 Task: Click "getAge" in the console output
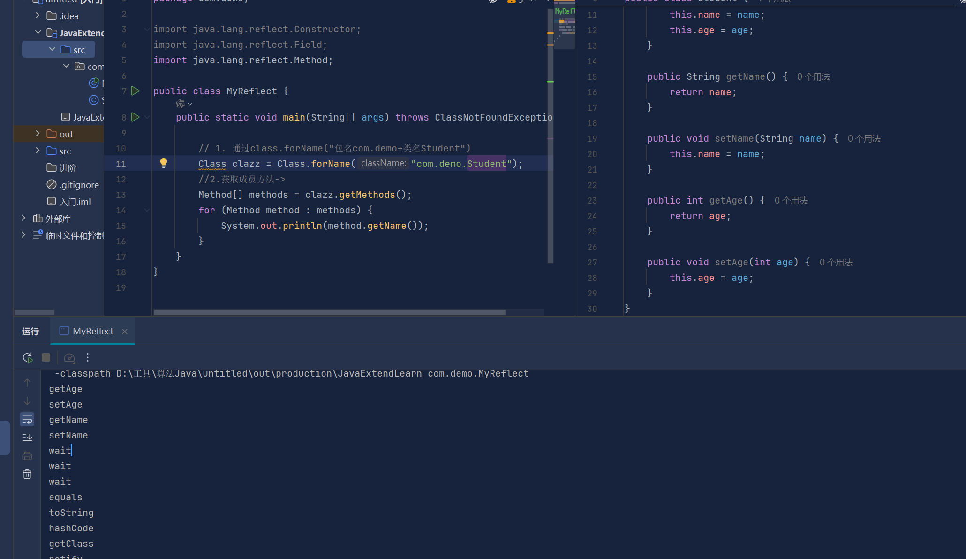click(66, 389)
